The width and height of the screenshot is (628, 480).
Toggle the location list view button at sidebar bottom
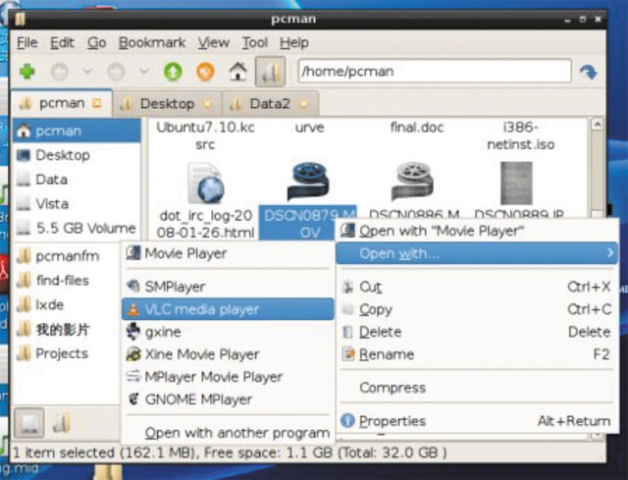(28, 422)
